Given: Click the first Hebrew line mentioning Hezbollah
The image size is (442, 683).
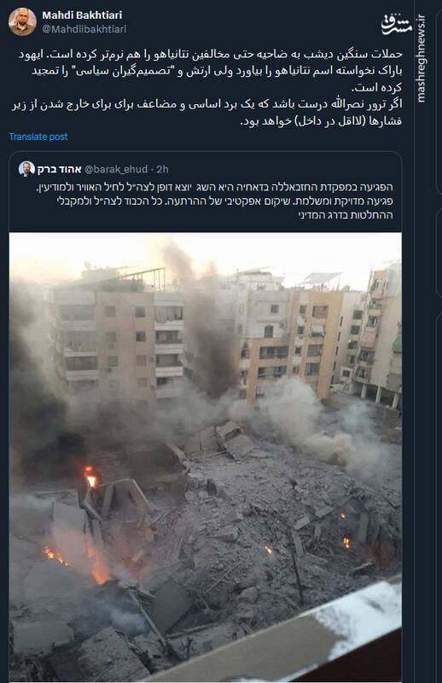Looking at the screenshot, I should click(214, 187).
